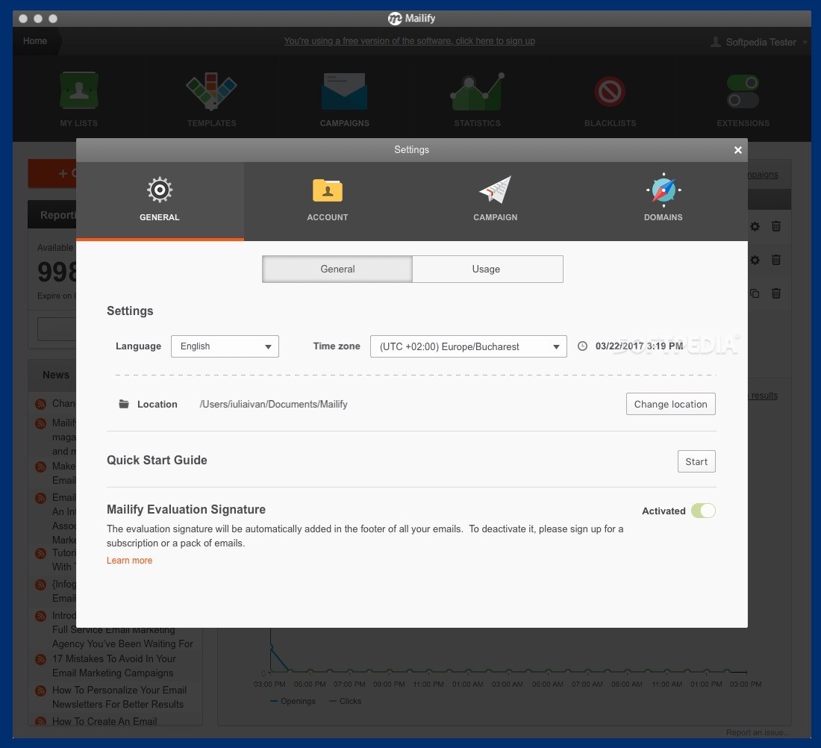Viewport: 821px width, 748px height.
Task: Open '17 Mistakes To Avoid' news article
Action: coord(113,666)
